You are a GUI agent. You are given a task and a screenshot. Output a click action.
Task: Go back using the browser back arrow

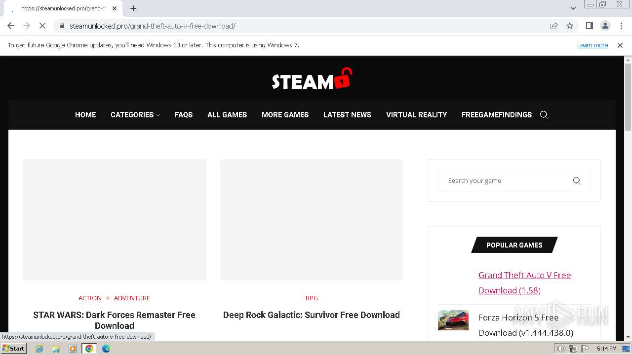click(11, 26)
